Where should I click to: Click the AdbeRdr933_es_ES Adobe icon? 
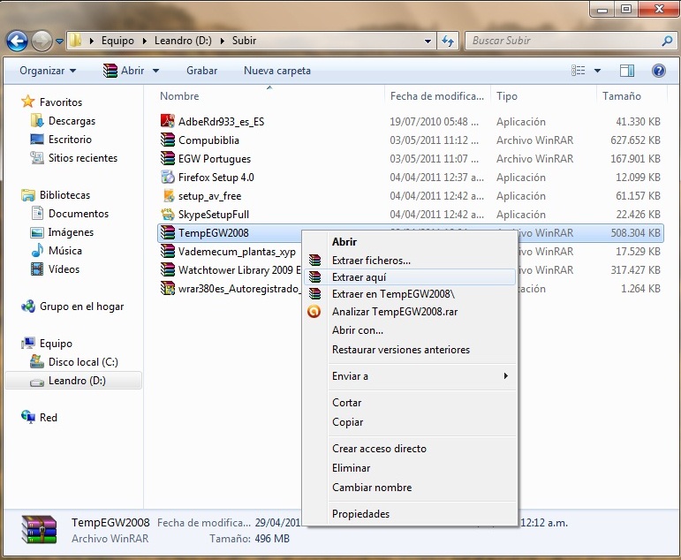coord(168,121)
